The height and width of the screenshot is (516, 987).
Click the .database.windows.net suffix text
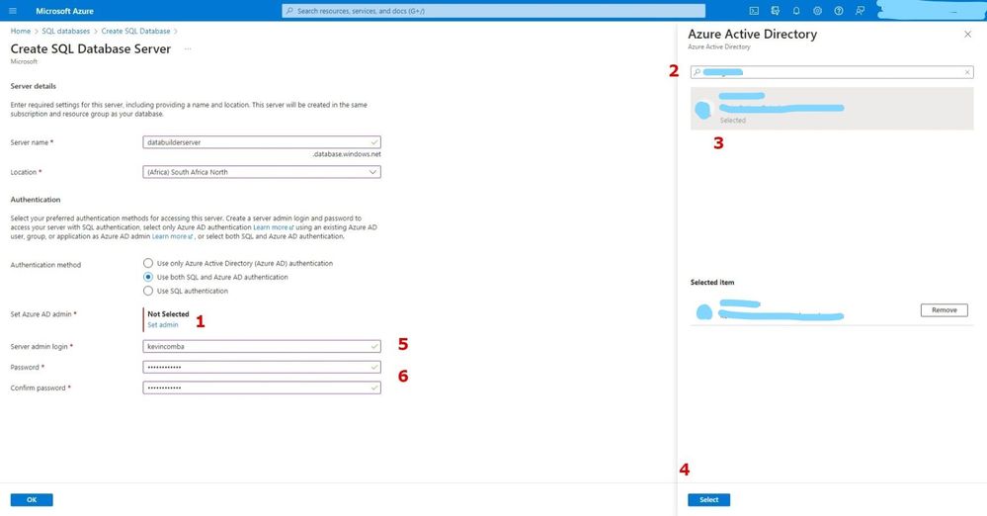tap(347, 154)
